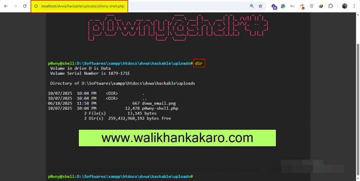Open the Internet Download Manager globe extension
This screenshot has height=181, width=360.
[321, 6]
